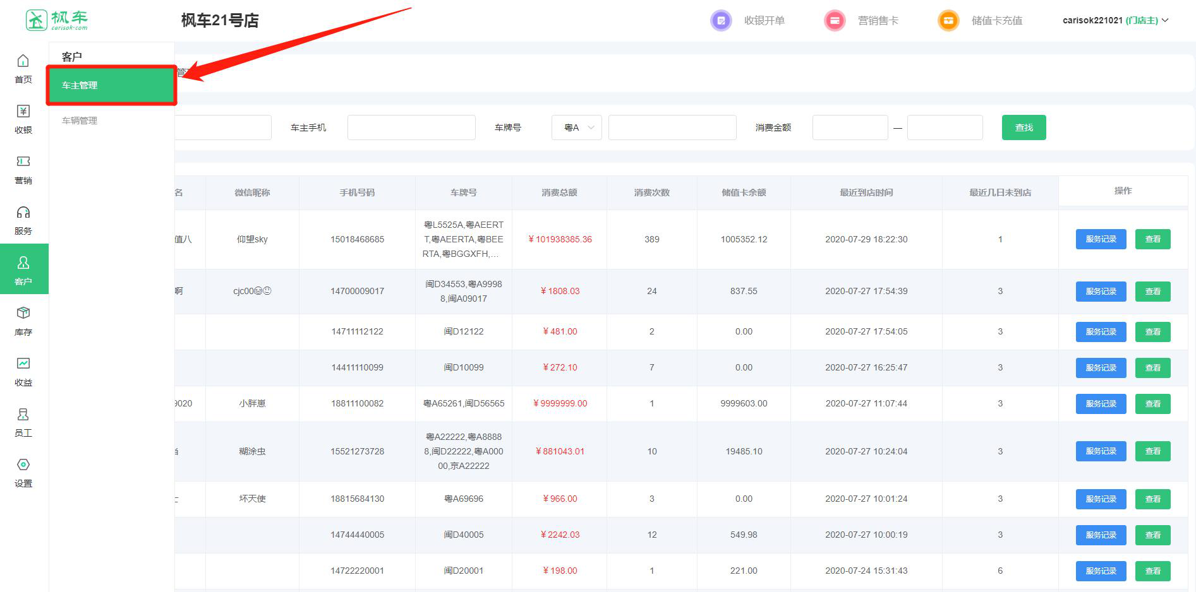The height and width of the screenshot is (592, 1196).
Task: Click the nickname 坏天使
Action: coord(252,499)
